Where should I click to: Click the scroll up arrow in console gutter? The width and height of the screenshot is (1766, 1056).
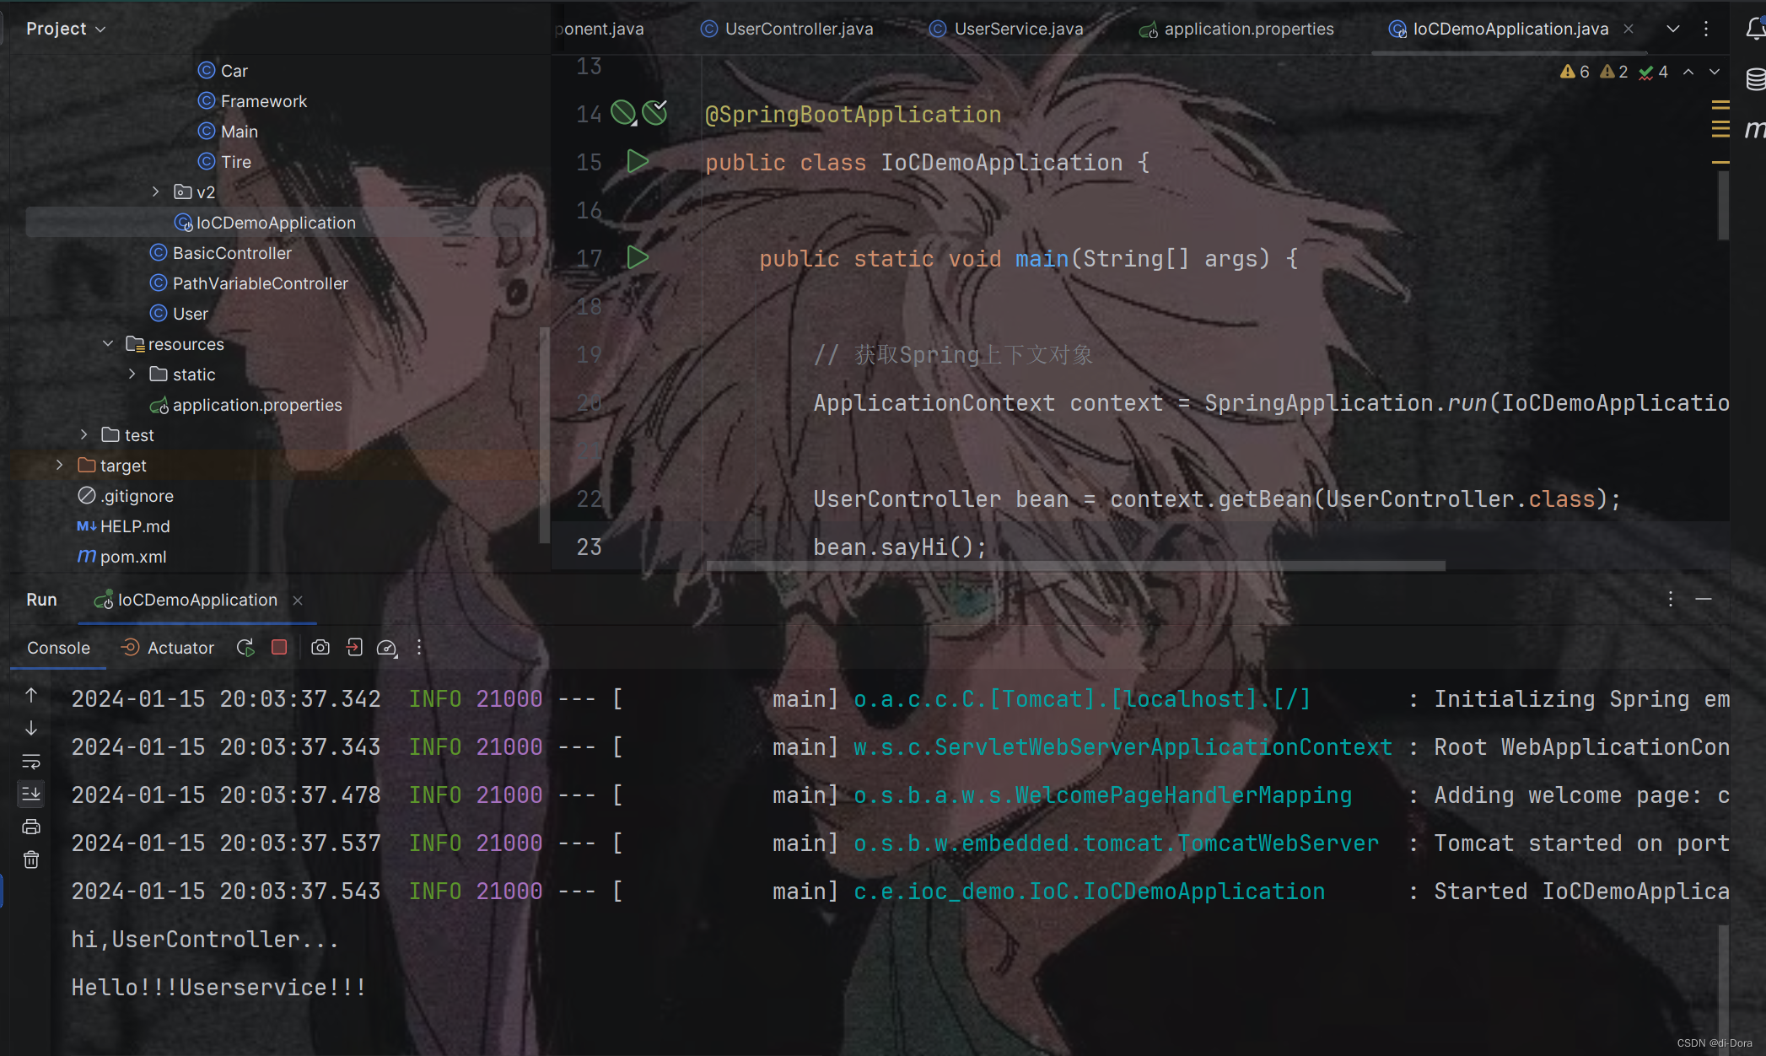point(31,695)
